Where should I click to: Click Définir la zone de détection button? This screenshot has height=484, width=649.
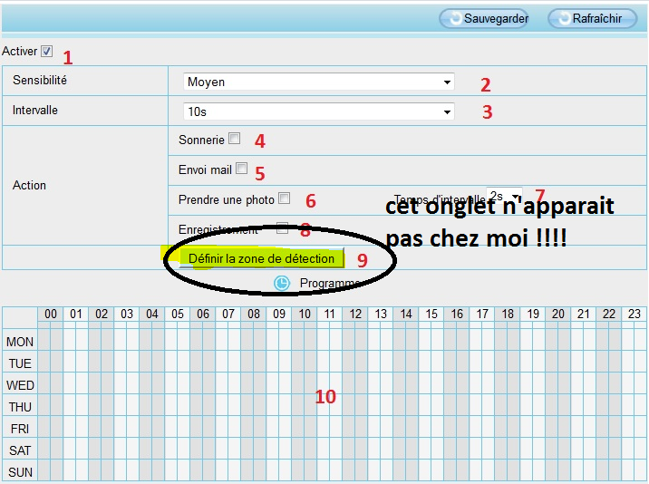(x=261, y=258)
